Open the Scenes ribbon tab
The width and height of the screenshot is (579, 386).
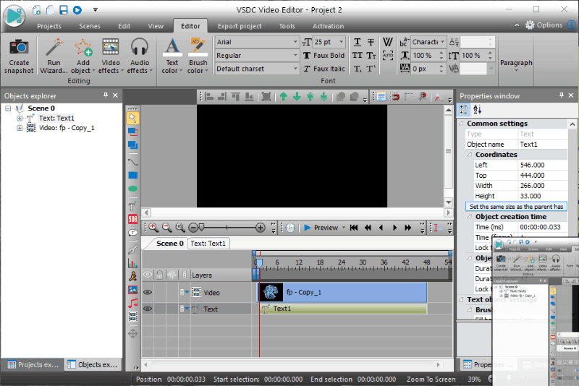coord(90,26)
